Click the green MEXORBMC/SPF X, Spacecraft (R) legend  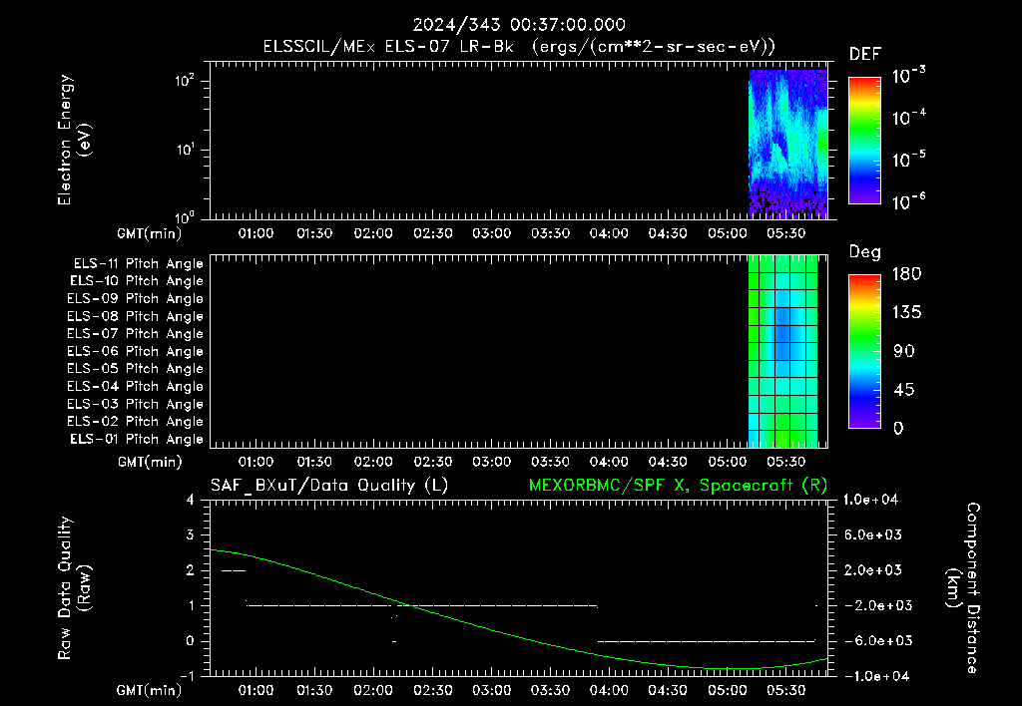pyautogui.click(x=678, y=486)
